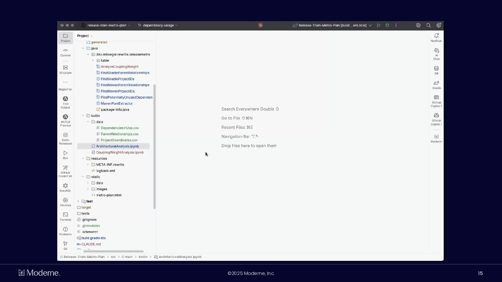Click the Debug bug icon

point(387,25)
